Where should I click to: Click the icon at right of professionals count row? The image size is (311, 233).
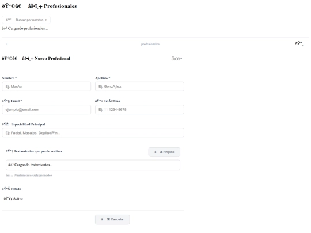[x=299, y=44]
